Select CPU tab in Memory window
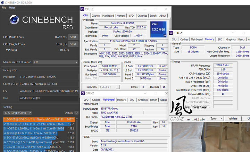Screen dimensions: 250x152 174,39
